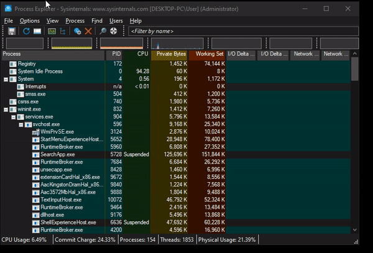373x253 pixels.
Task: Click the Filter by name input field
Action: [x=243, y=31]
